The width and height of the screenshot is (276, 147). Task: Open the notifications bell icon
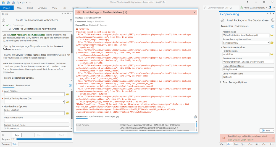(270, 7)
